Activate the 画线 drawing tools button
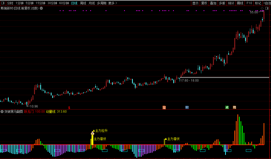 [240, 3]
